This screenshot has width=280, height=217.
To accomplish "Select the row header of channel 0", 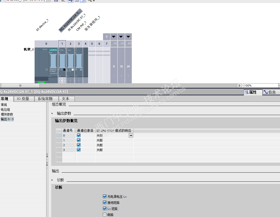I will click(59, 135).
